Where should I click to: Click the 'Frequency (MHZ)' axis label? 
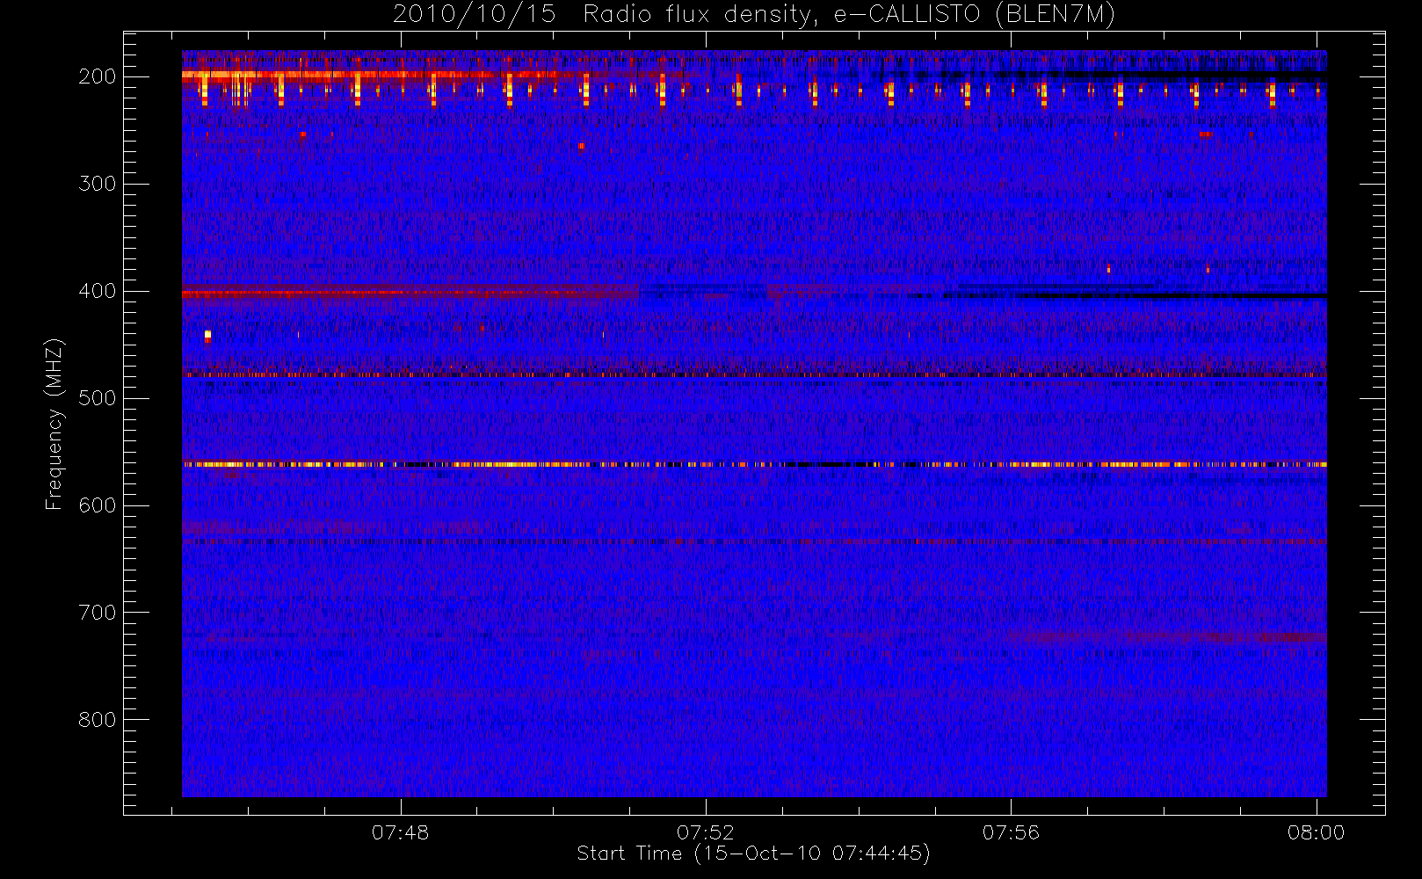[x=54, y=424]
